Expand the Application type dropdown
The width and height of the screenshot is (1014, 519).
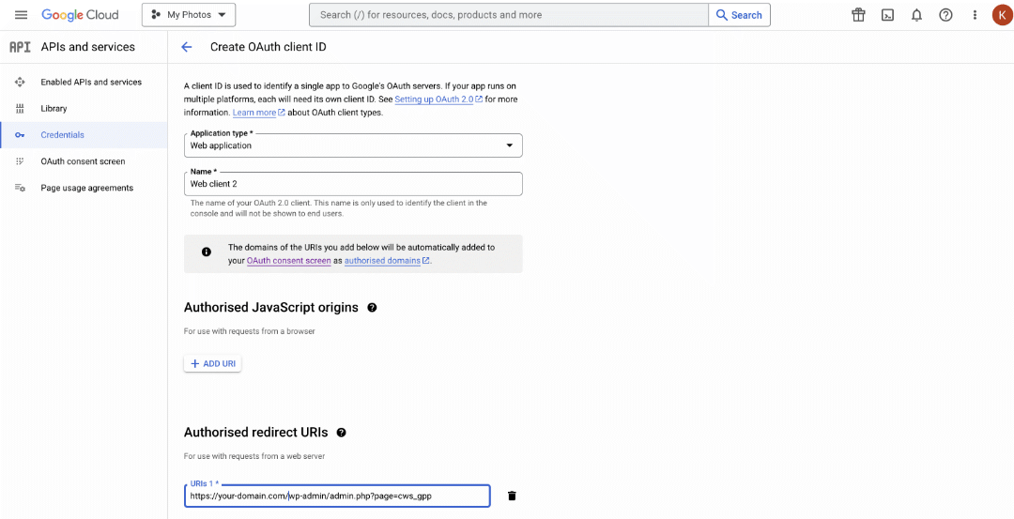point(353,145)
